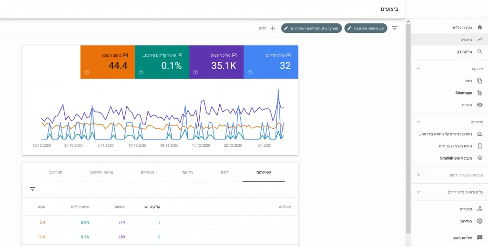Open the סקירה כללית home icon

click(479, 27)
